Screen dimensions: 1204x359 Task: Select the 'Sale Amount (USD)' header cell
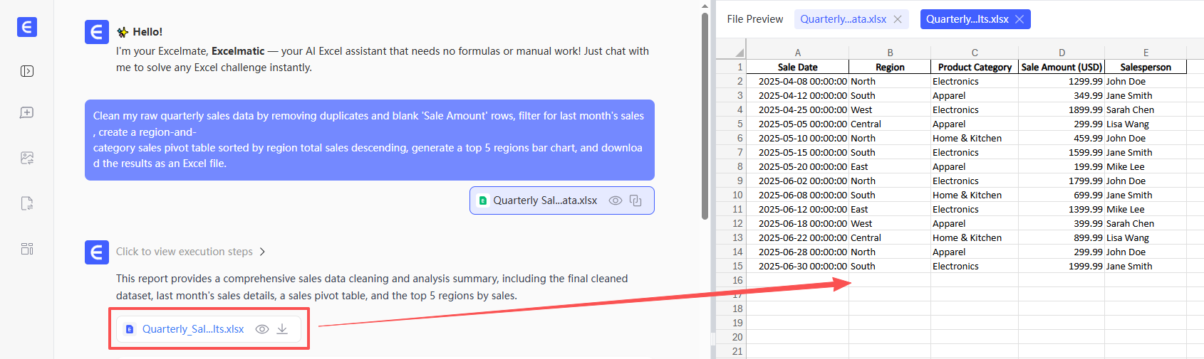[x=1061, y=67]
